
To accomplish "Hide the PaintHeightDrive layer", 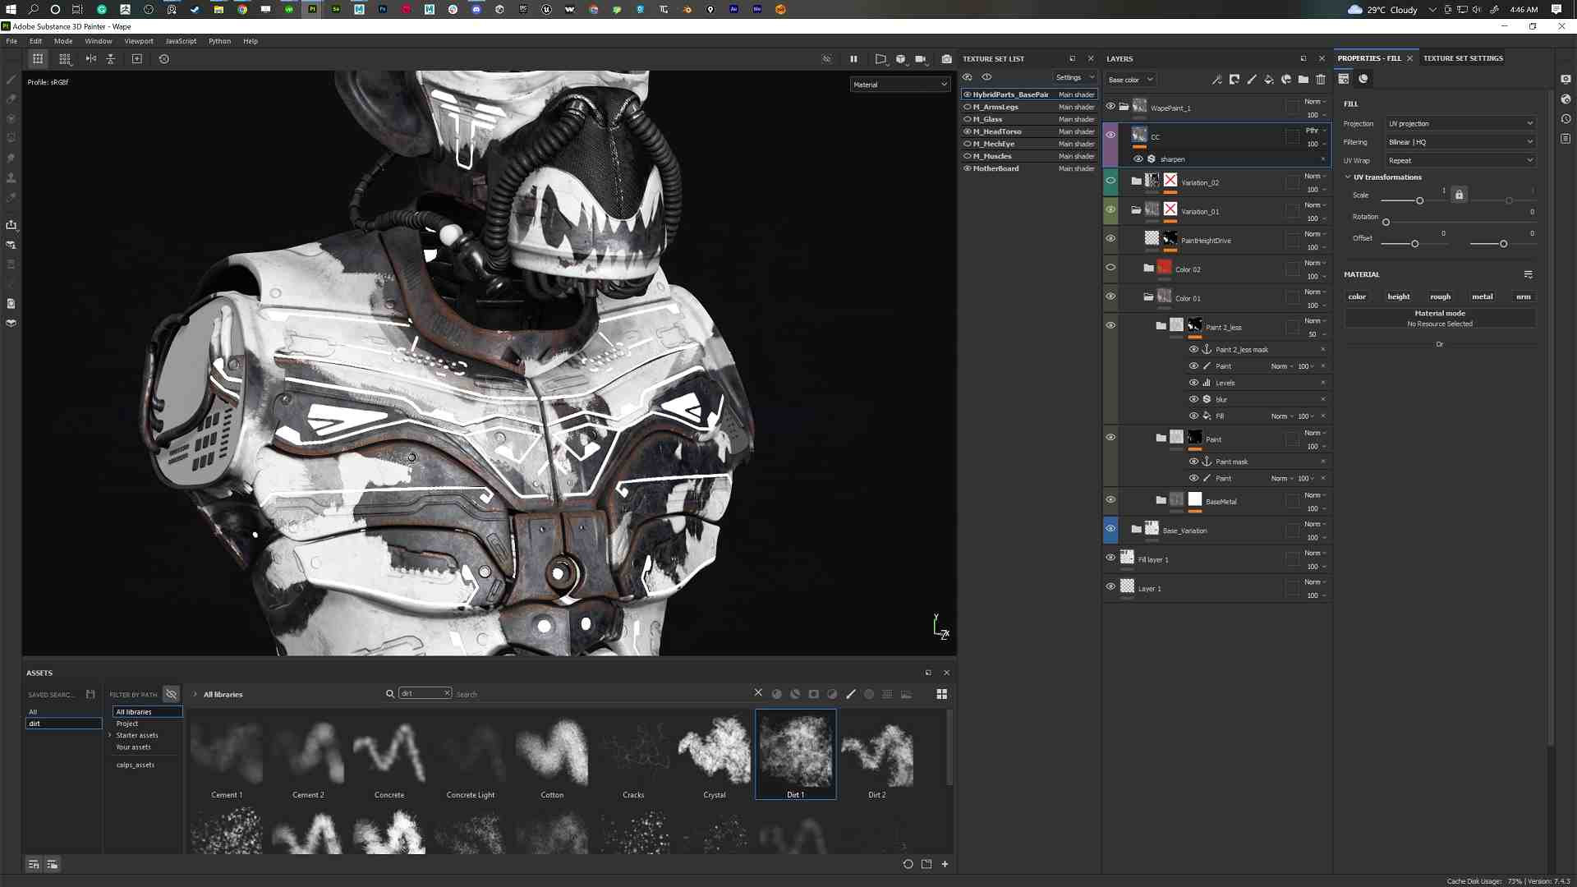I will point(1110,239).
